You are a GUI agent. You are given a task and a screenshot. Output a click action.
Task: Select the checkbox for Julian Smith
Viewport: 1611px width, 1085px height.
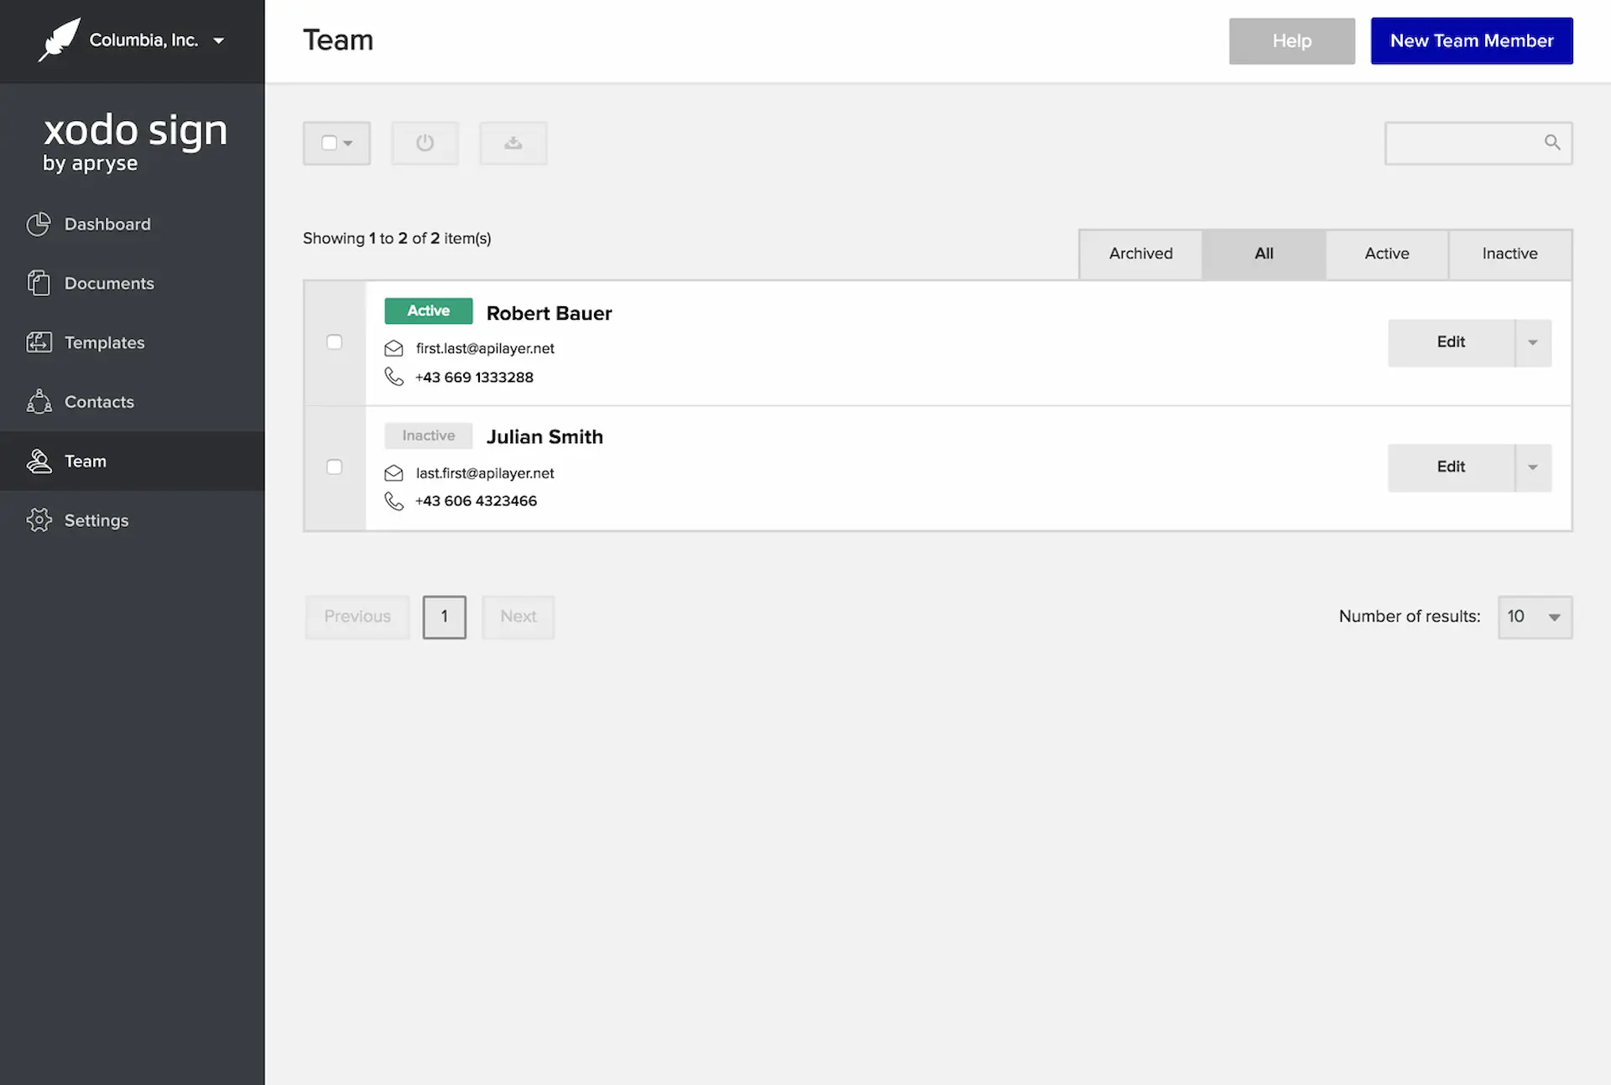coord(334,467)
